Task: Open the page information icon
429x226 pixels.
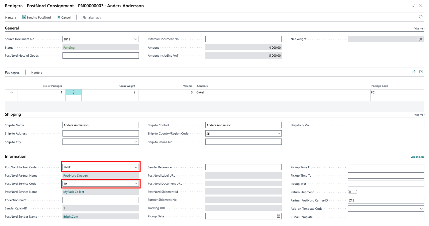Action: coord(421,17)
